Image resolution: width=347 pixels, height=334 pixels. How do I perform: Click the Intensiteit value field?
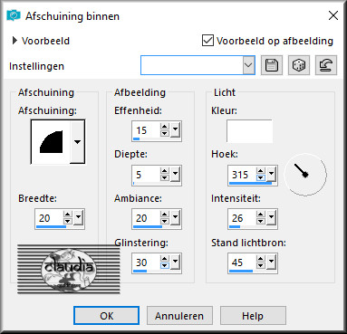(243, 218)
